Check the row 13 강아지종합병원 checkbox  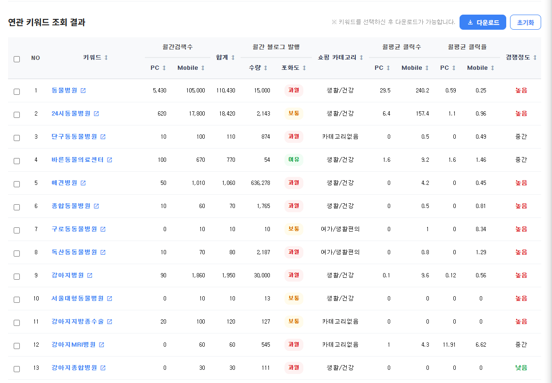coord(17,369)
